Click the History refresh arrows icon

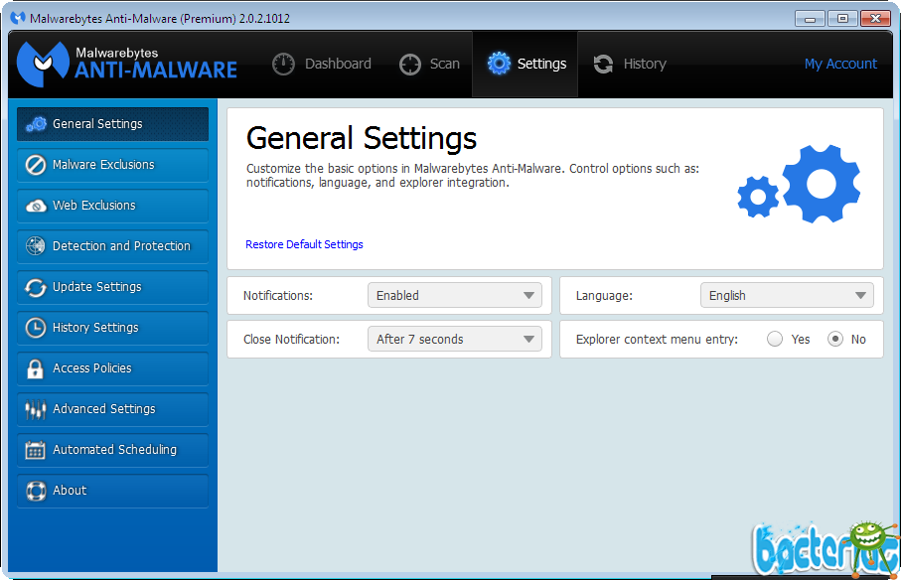(x=603, y=64)
